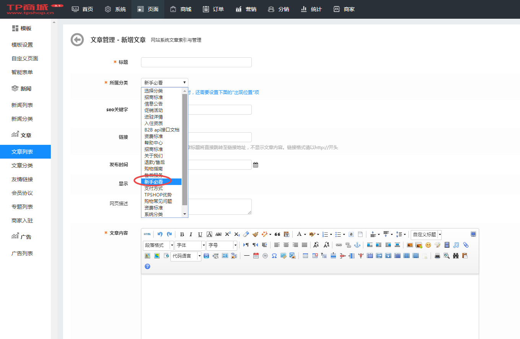The width and height of the screenshot is (520, 339).
Task: Open the 字体 font dropdown
Action: [189, 245]
